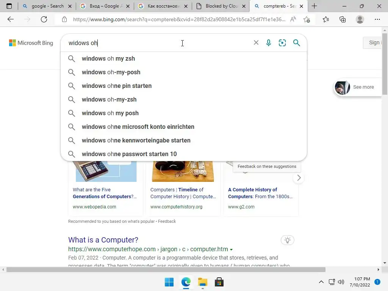Open 'Five Generations of Computers' card
Viewport: 388px width, 291px height.
pos(105,193)
